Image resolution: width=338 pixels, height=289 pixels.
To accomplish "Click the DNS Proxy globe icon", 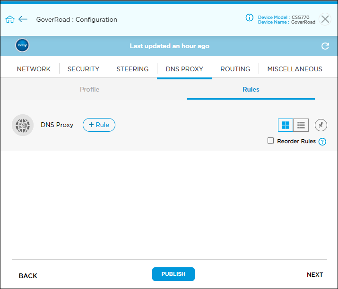I will 23,125.
